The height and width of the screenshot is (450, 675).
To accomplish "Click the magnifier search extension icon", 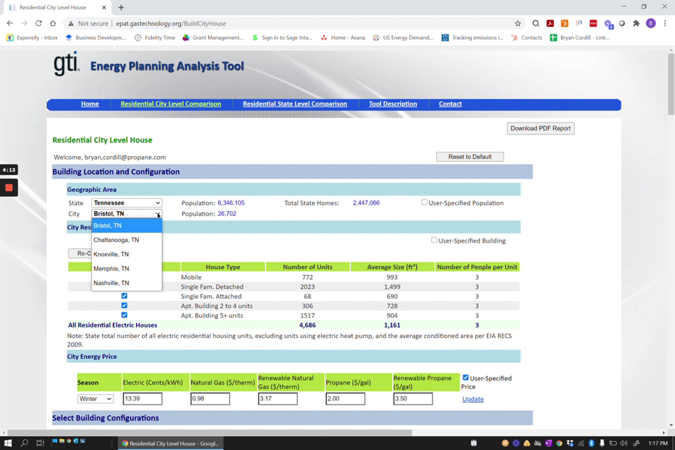I will (535, 23).
